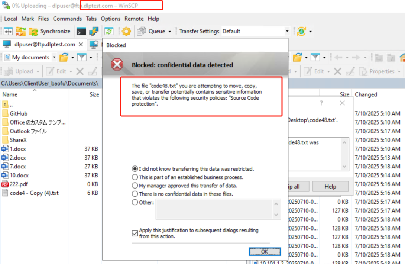The width and height of the screenshot is (405, 264).
Task: Open the Help menu
Action: (x=153, y=19)
